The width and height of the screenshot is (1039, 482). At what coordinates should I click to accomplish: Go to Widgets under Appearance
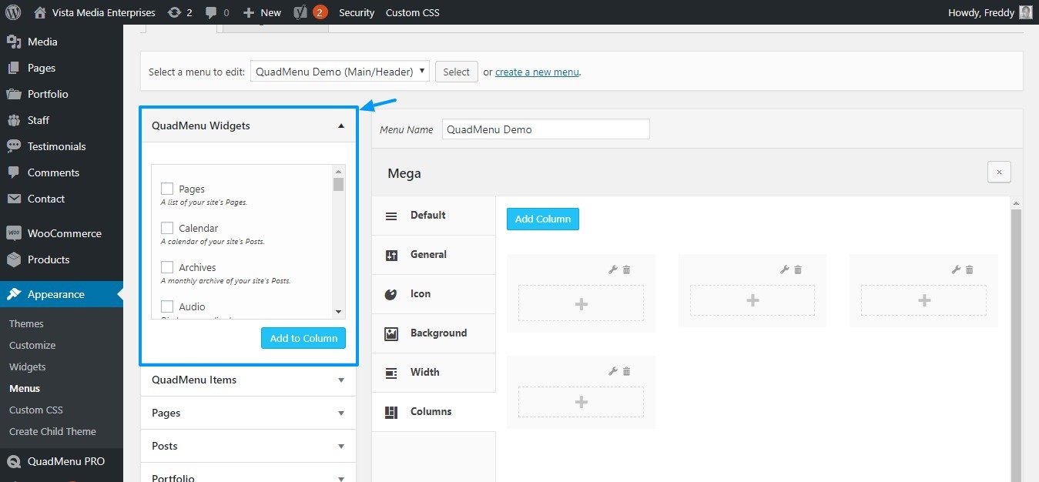(28, 367)
